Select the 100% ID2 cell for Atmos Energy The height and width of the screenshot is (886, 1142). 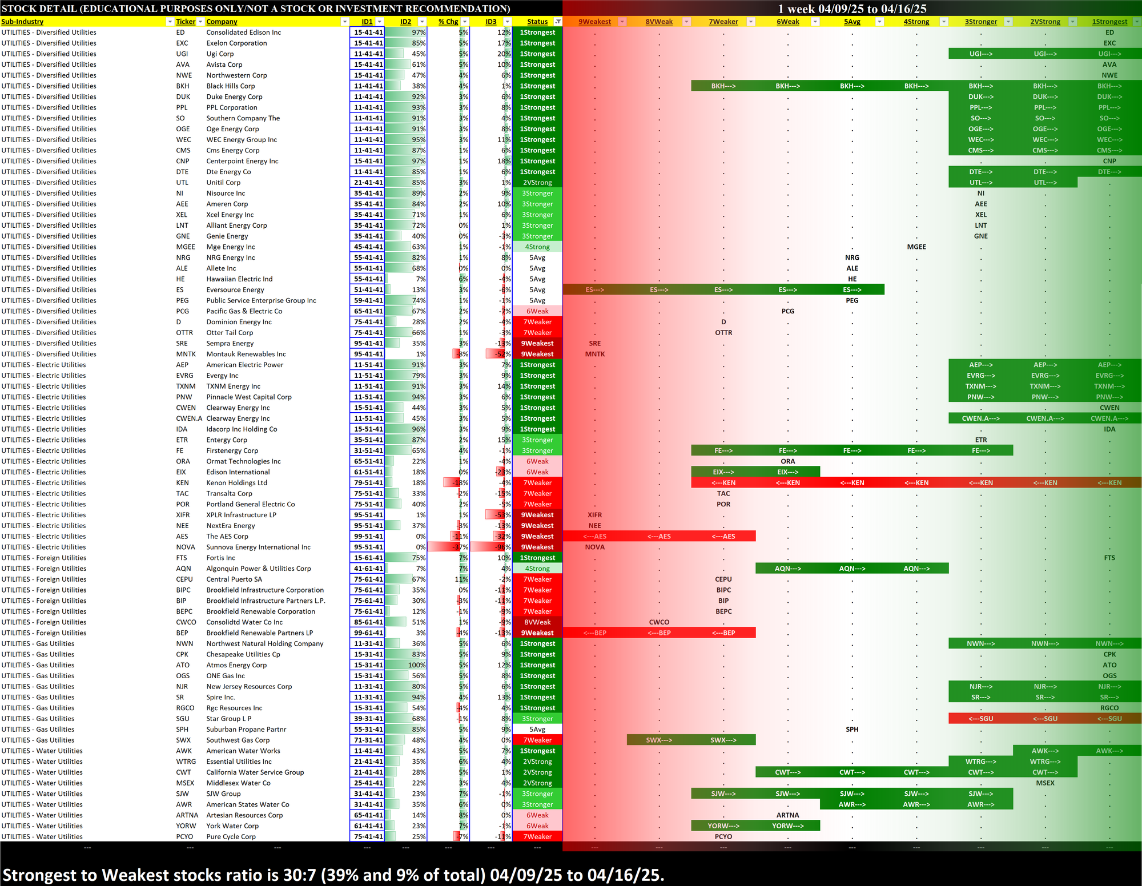[x=406, y=665]
